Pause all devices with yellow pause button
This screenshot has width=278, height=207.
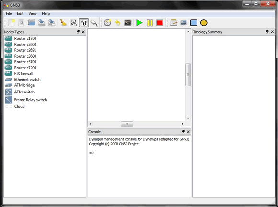click(x=150, y=23)
